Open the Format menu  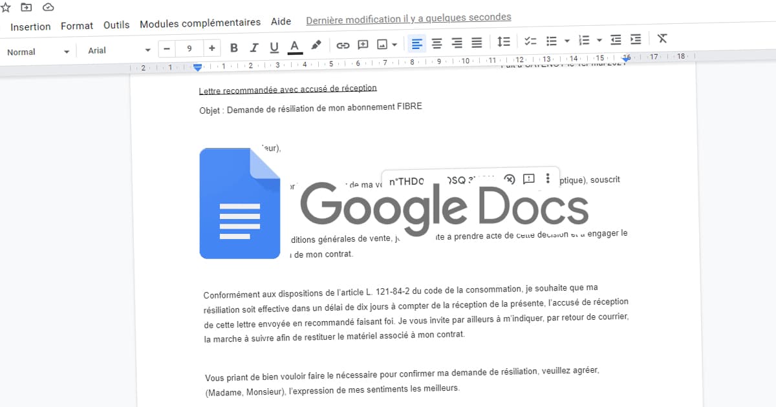pos(77,26)
